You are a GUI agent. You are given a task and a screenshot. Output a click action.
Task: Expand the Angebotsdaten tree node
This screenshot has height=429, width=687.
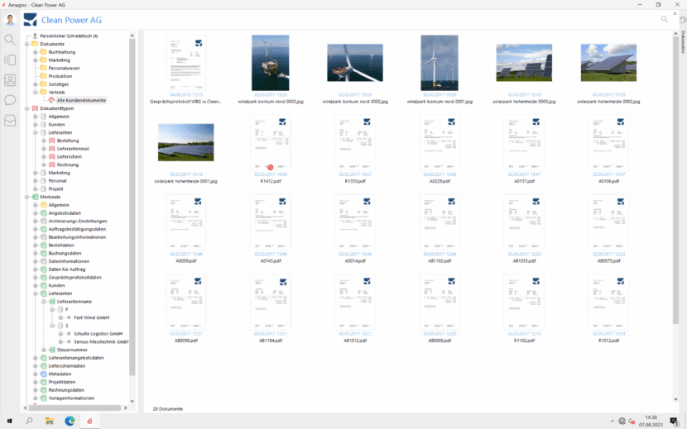pyautogui.click(x=36, y=213)
